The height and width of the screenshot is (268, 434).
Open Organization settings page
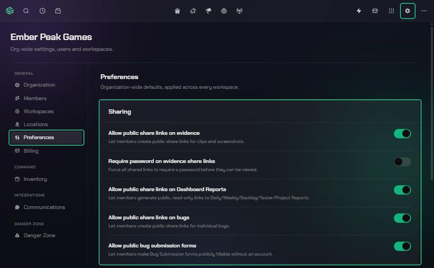coord(47,85)
